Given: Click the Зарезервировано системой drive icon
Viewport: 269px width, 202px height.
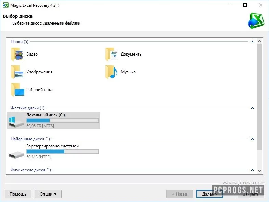Looking at the screenshot, I should tap(16, 155).
